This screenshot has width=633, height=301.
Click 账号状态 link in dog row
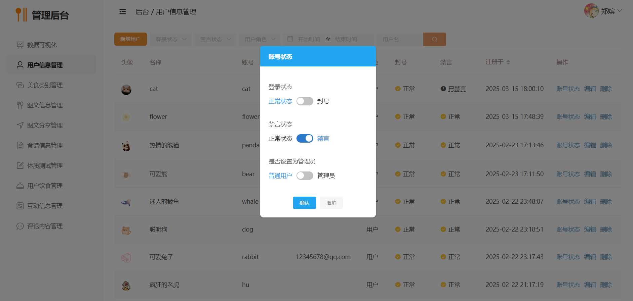click(x=568, y=230)
